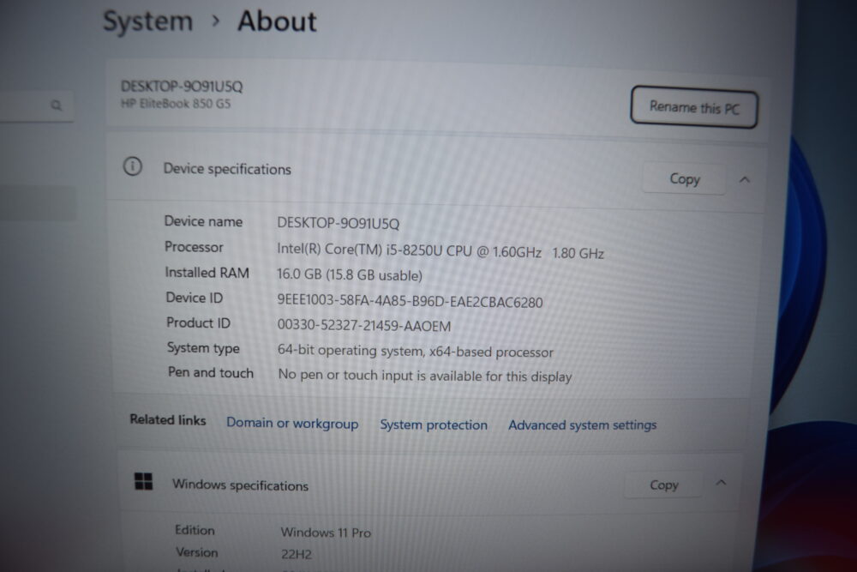Open the Domain or workgroup link
The height and width of the screenshot is (572, 857).
292,424
